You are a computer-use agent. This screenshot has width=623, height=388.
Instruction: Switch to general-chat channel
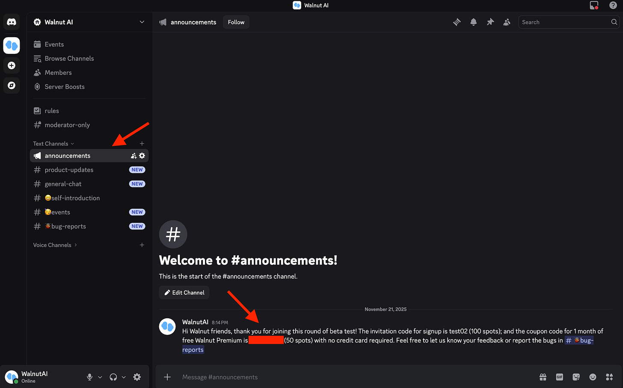click(89, 184)
